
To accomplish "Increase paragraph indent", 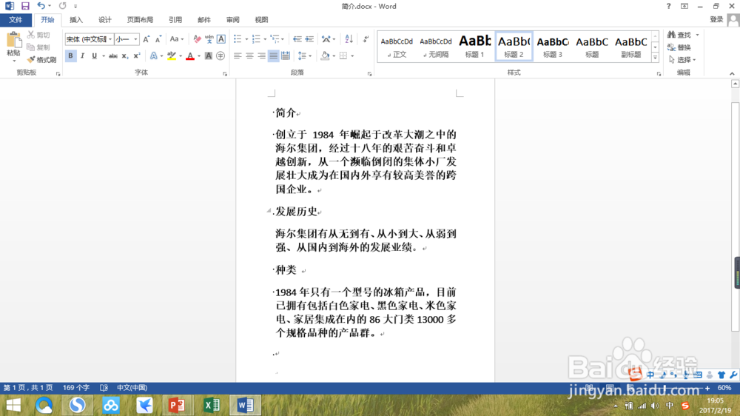I will coord(309,39).
